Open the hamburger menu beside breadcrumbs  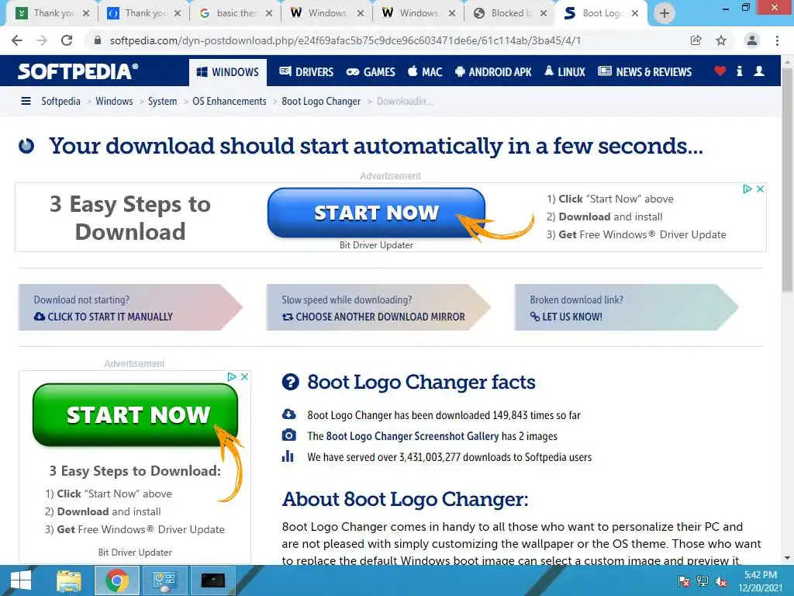pyautogui.click(x=26, y=102)
